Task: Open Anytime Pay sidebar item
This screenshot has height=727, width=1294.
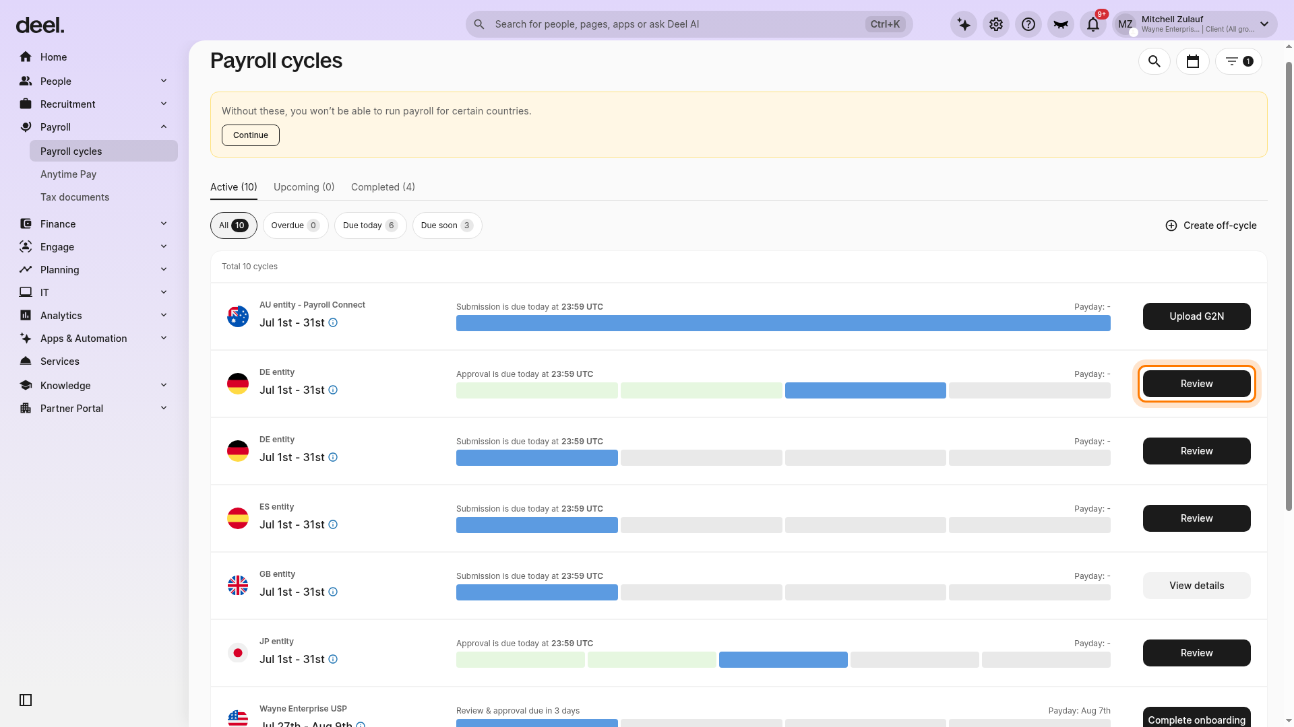Action: (69, 174)
